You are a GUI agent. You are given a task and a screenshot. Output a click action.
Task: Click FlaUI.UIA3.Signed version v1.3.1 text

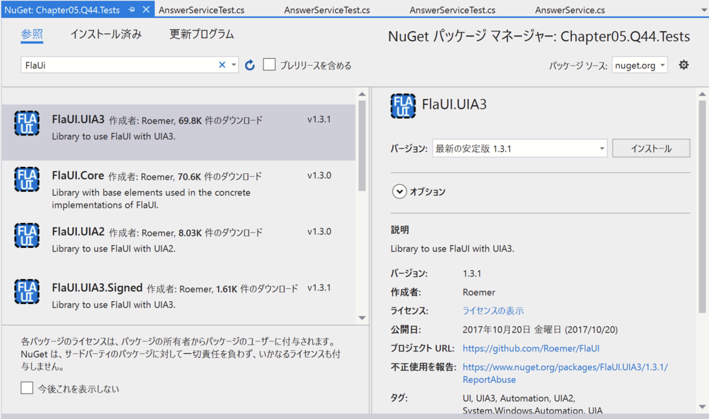tap(319, 288)
